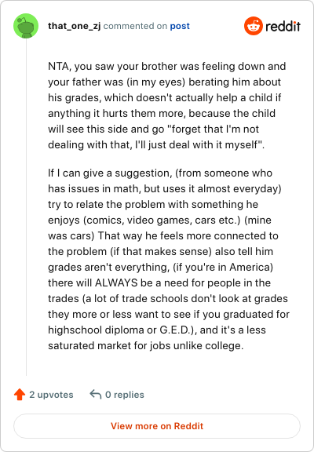Click the "2 upvotes" count label
Screen dimensions: 314x452
click(51, 395)
